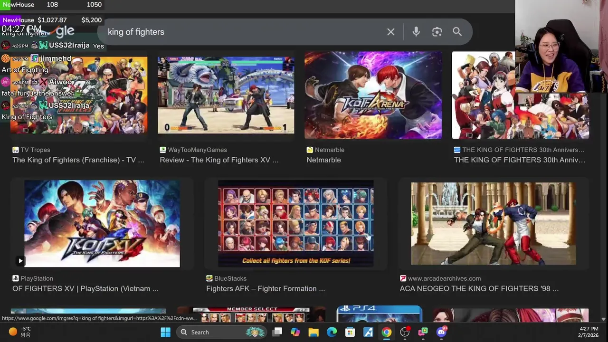Open the PS4 cover image at bottom
This screenshot has height=342, width=608.
379,314
